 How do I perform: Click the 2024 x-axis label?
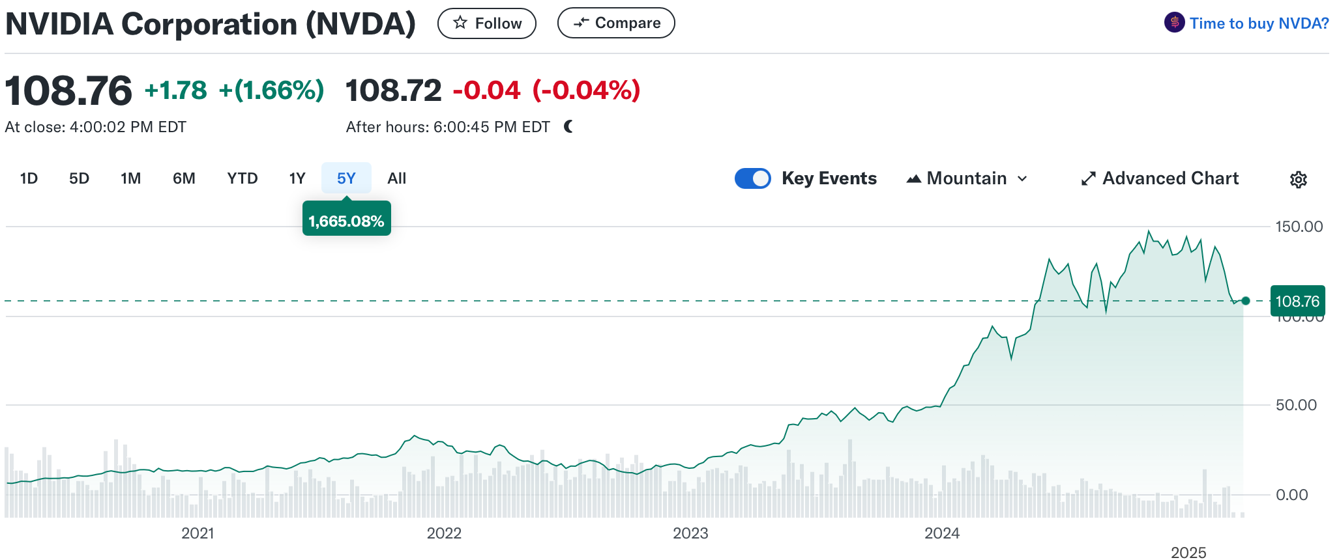tap(942, 533)
